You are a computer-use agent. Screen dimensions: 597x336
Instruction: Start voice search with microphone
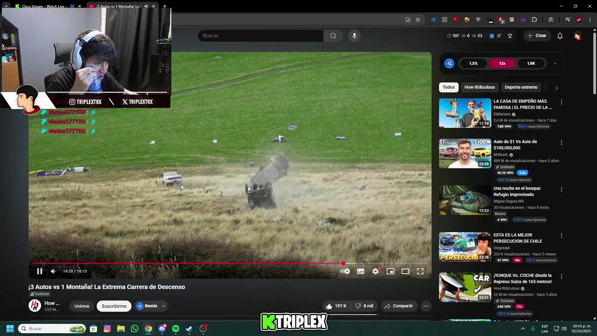pyautogui.click(x=354, y=35)
